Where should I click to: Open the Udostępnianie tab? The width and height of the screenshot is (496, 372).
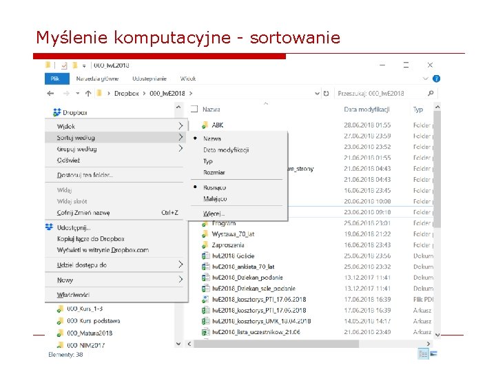tap(149, 79)
